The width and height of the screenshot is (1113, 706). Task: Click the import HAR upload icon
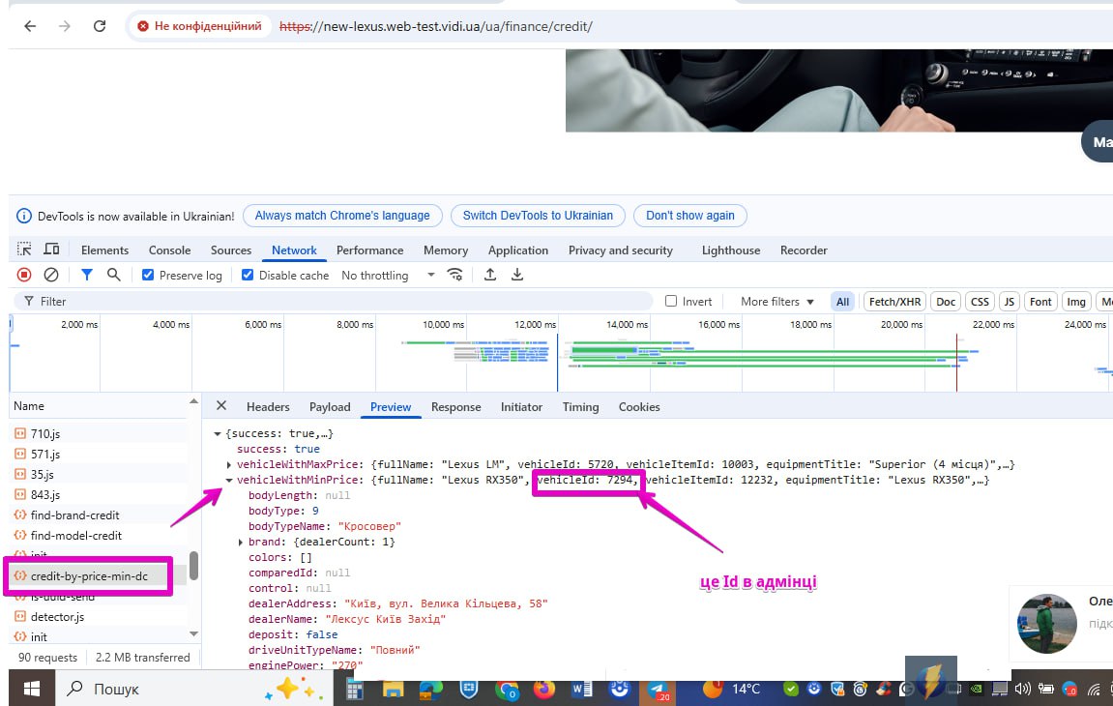[490, 276]
